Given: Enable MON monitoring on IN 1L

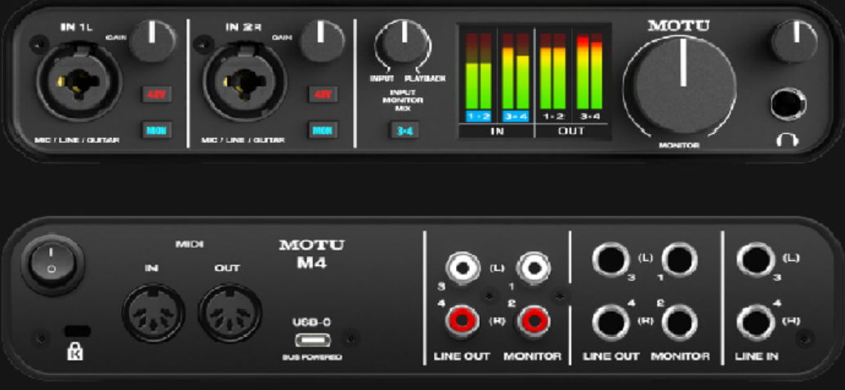Looking at the screenshot, I should (157, 131).
